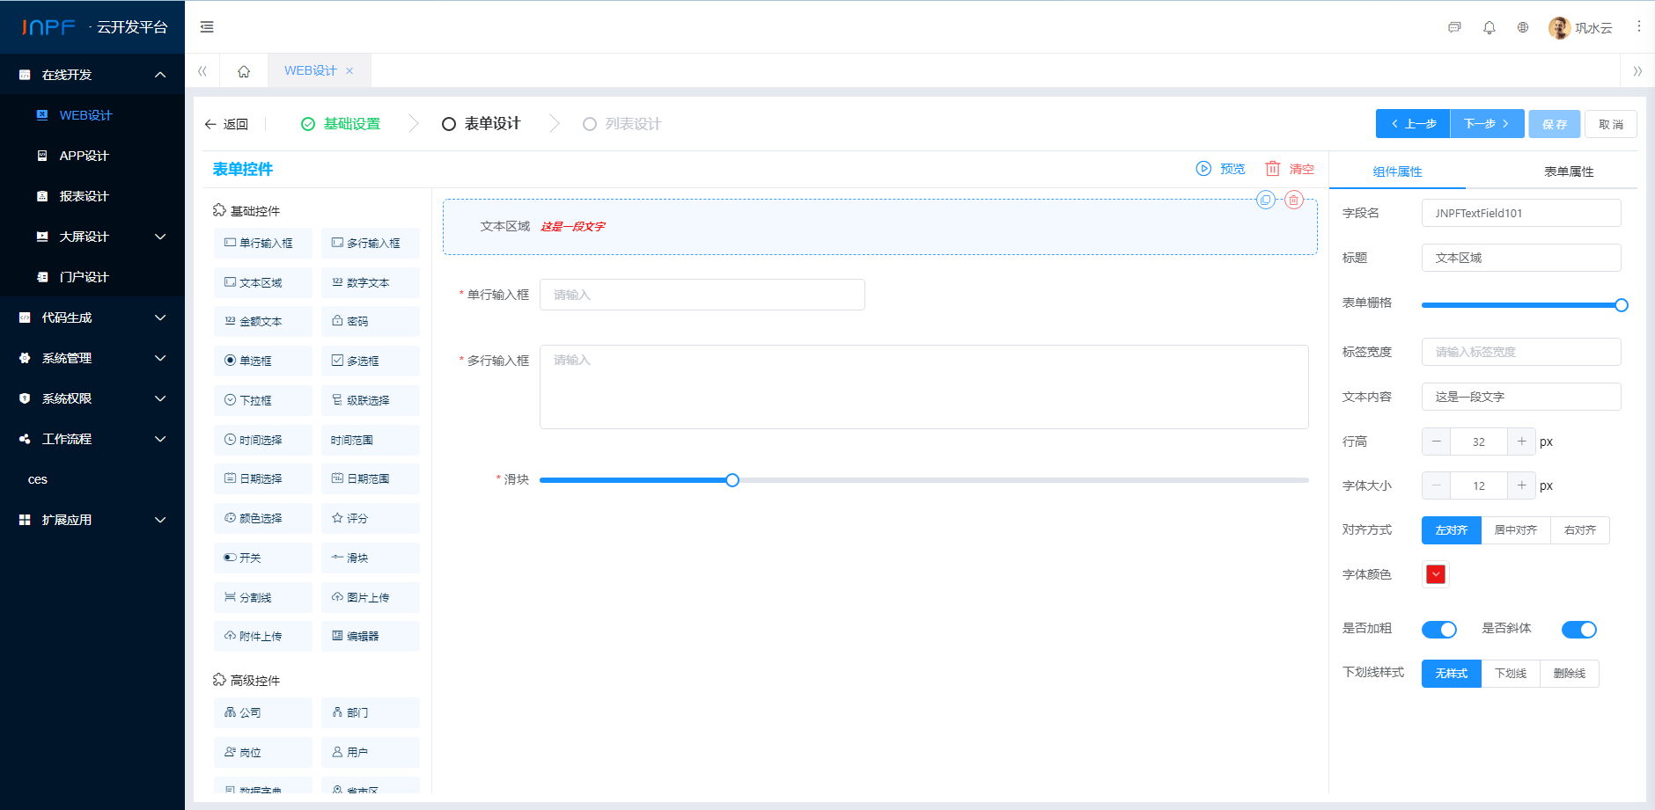The width and height of the screenshot is (1655, 810).
Task: Click the 字段名 input field
Action: [x=1520, y=213]
